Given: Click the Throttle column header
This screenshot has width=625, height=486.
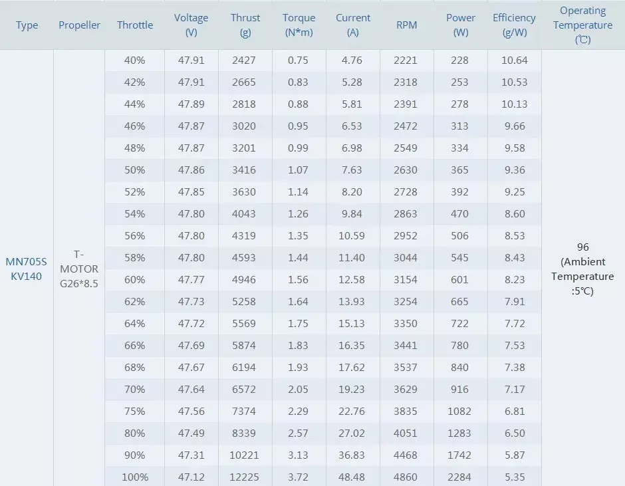Looking at the screenshot, I should point(135,25).
